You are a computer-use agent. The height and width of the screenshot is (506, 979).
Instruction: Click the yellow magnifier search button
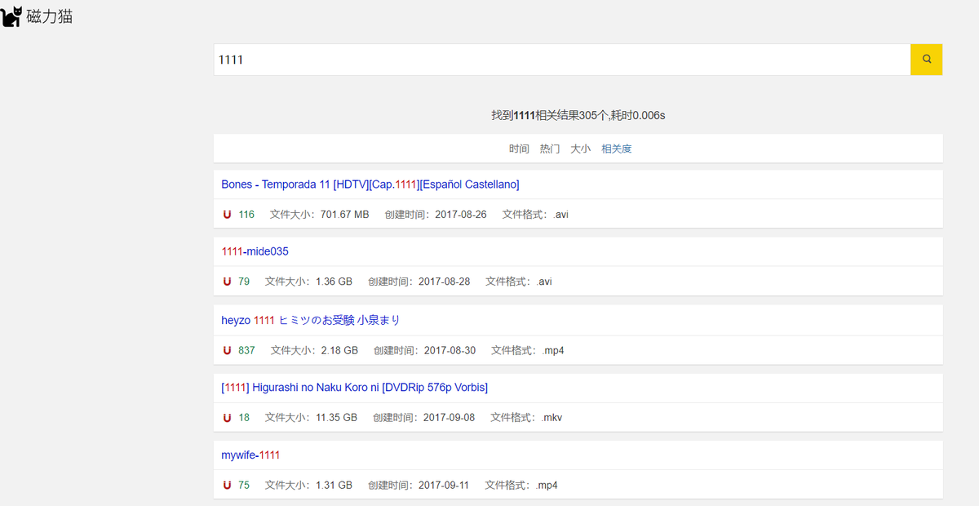coord(926,59)
